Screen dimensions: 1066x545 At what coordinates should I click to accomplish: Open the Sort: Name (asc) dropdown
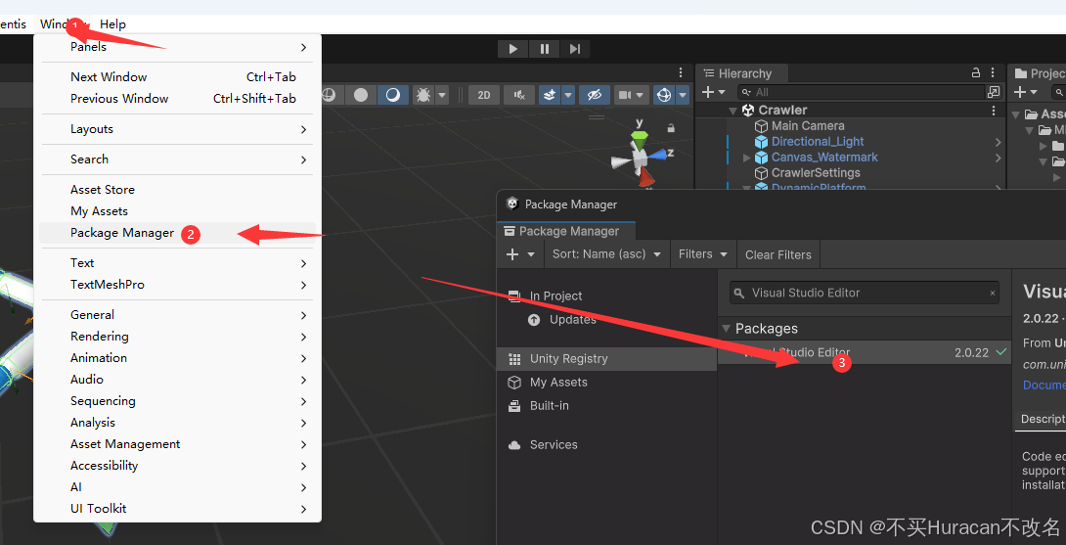coord(606,253)
